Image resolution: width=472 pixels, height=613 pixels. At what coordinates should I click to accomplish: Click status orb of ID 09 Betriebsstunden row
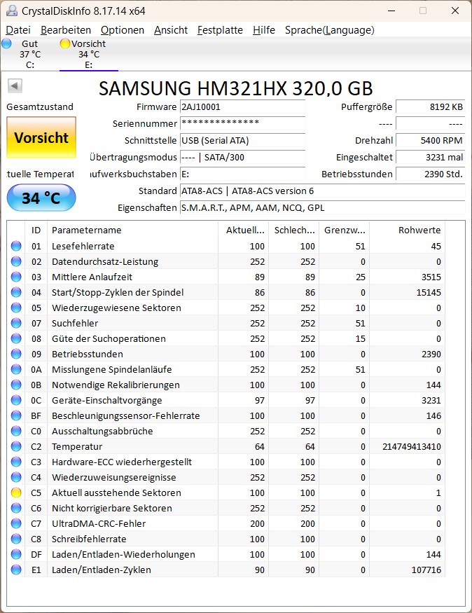[16, 354]
